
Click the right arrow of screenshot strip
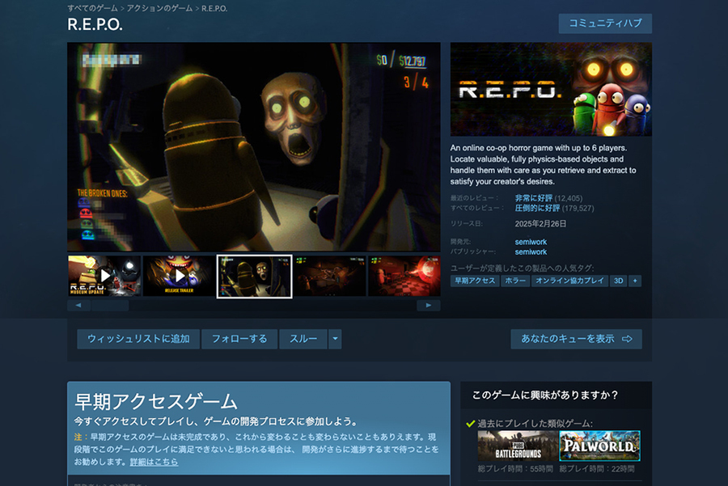coord(429,306)
